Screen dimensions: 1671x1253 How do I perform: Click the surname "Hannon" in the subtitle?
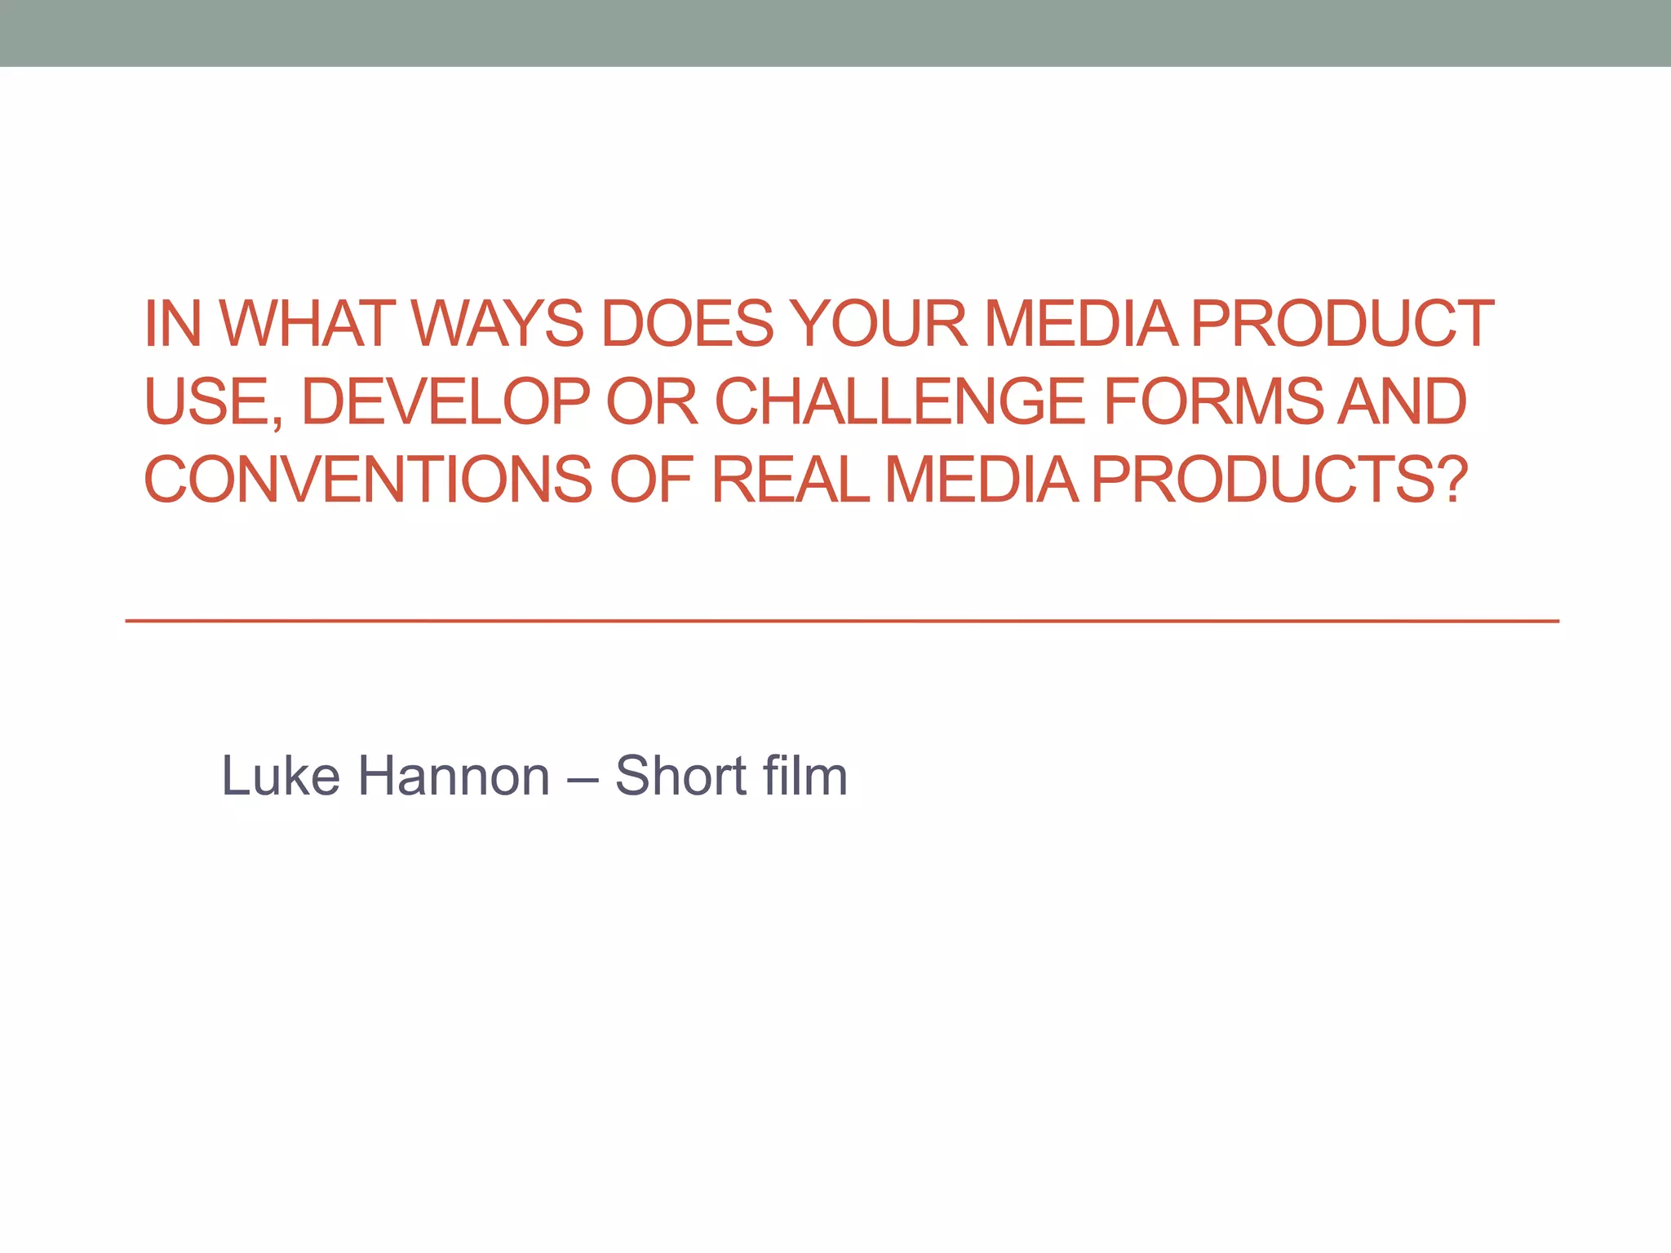[454, 775]
